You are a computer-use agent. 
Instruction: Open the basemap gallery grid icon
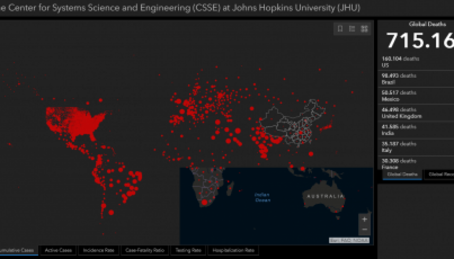click(364, 29)
